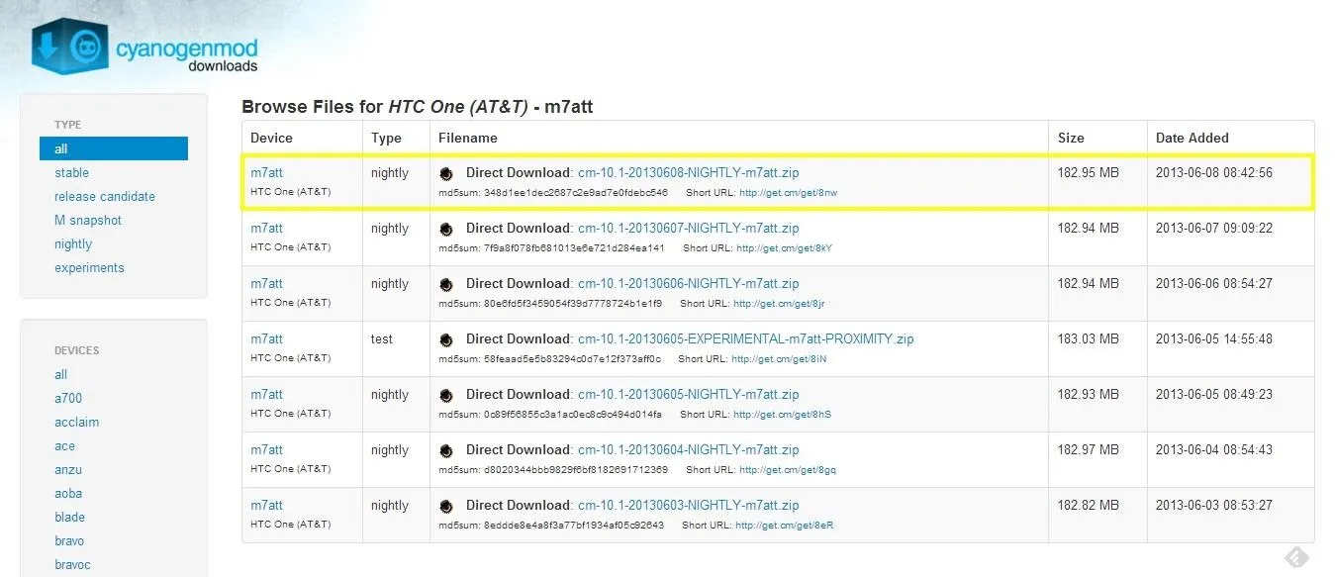Open the 'bravo' device in the list
Image resolution: width=1335 pixels, height=577 pixels.
click(69, 540)
